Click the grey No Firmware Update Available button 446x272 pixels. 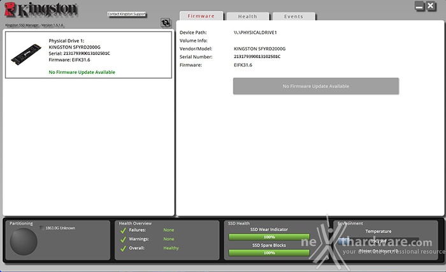click(316, 86)
